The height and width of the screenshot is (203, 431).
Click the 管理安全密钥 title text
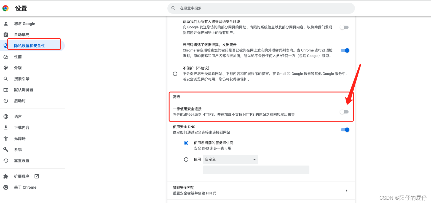183,188
